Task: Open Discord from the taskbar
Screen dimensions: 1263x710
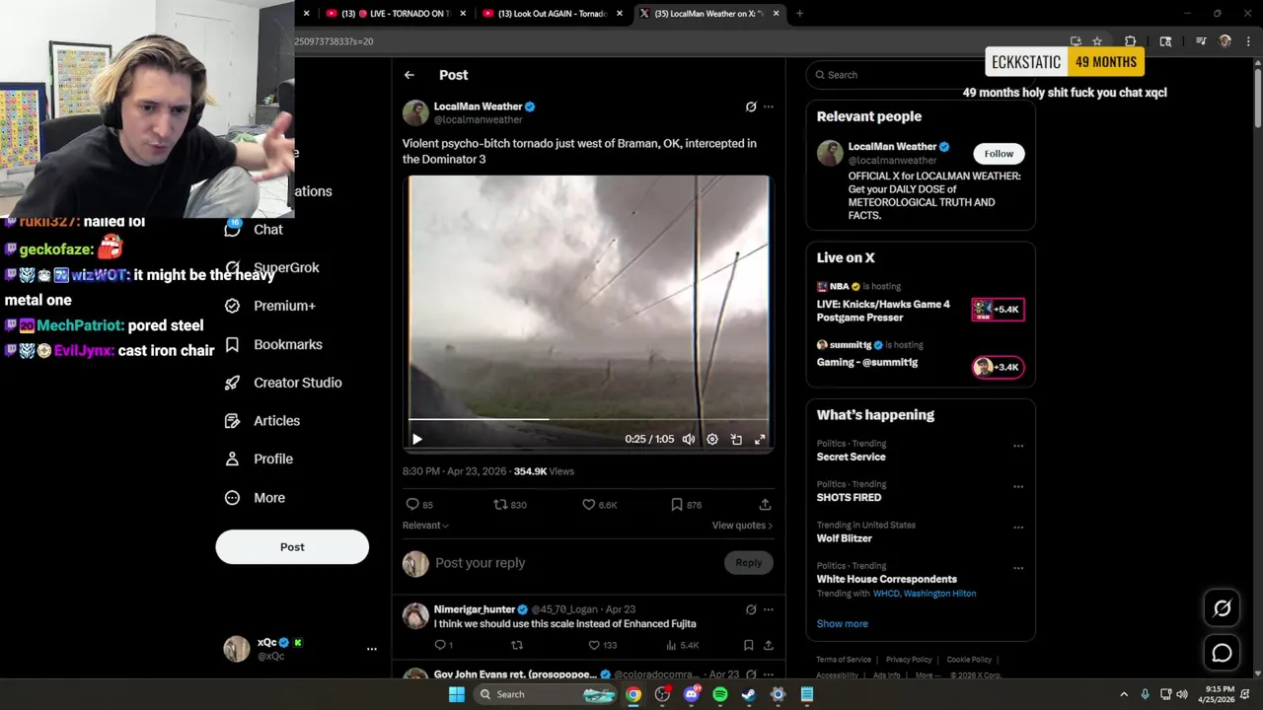Action: [692, 694]
